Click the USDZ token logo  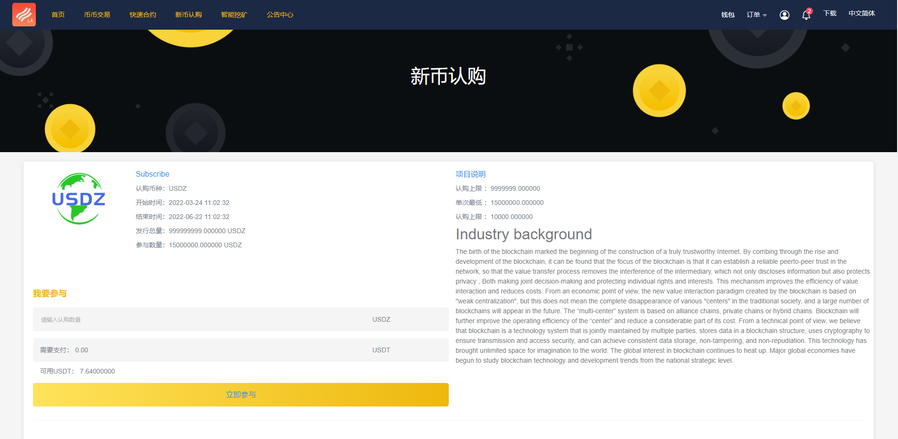(x=78, y=198)
